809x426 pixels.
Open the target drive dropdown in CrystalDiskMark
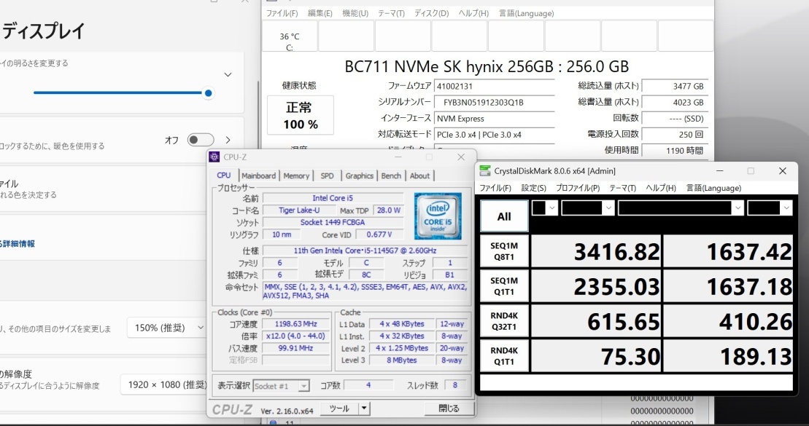[681, 208]
